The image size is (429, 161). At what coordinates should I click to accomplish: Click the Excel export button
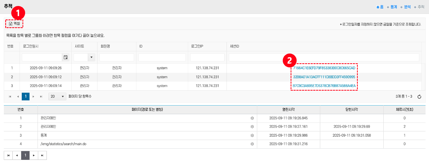click(x=14, y=24)
